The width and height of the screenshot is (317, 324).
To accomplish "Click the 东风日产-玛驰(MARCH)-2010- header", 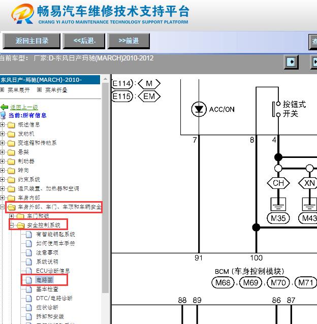I will pos(50,80).
